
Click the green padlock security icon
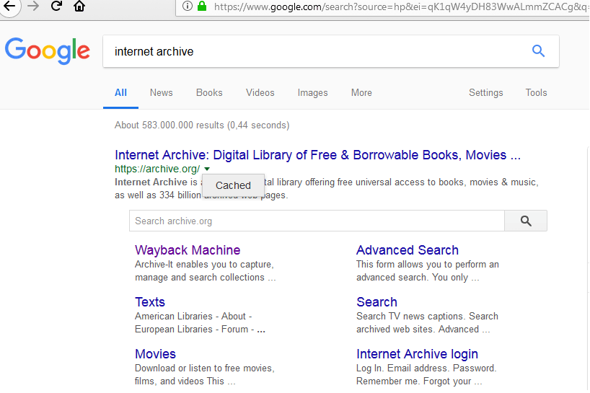[x=202, y=6]
